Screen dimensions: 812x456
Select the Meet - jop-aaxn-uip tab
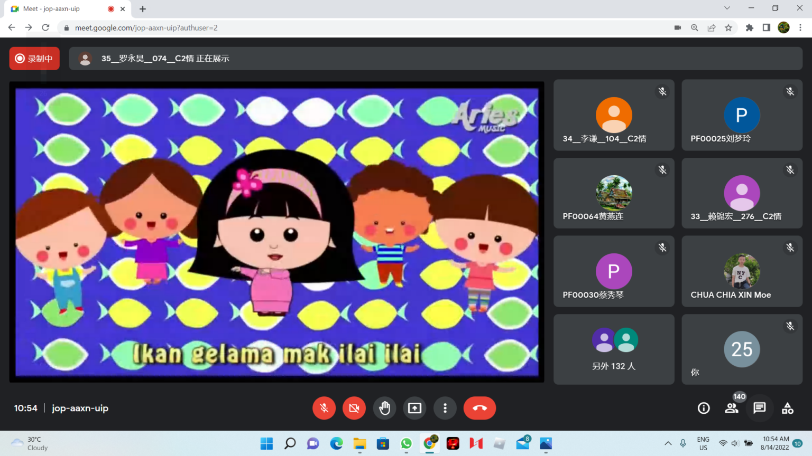[68, 9]
